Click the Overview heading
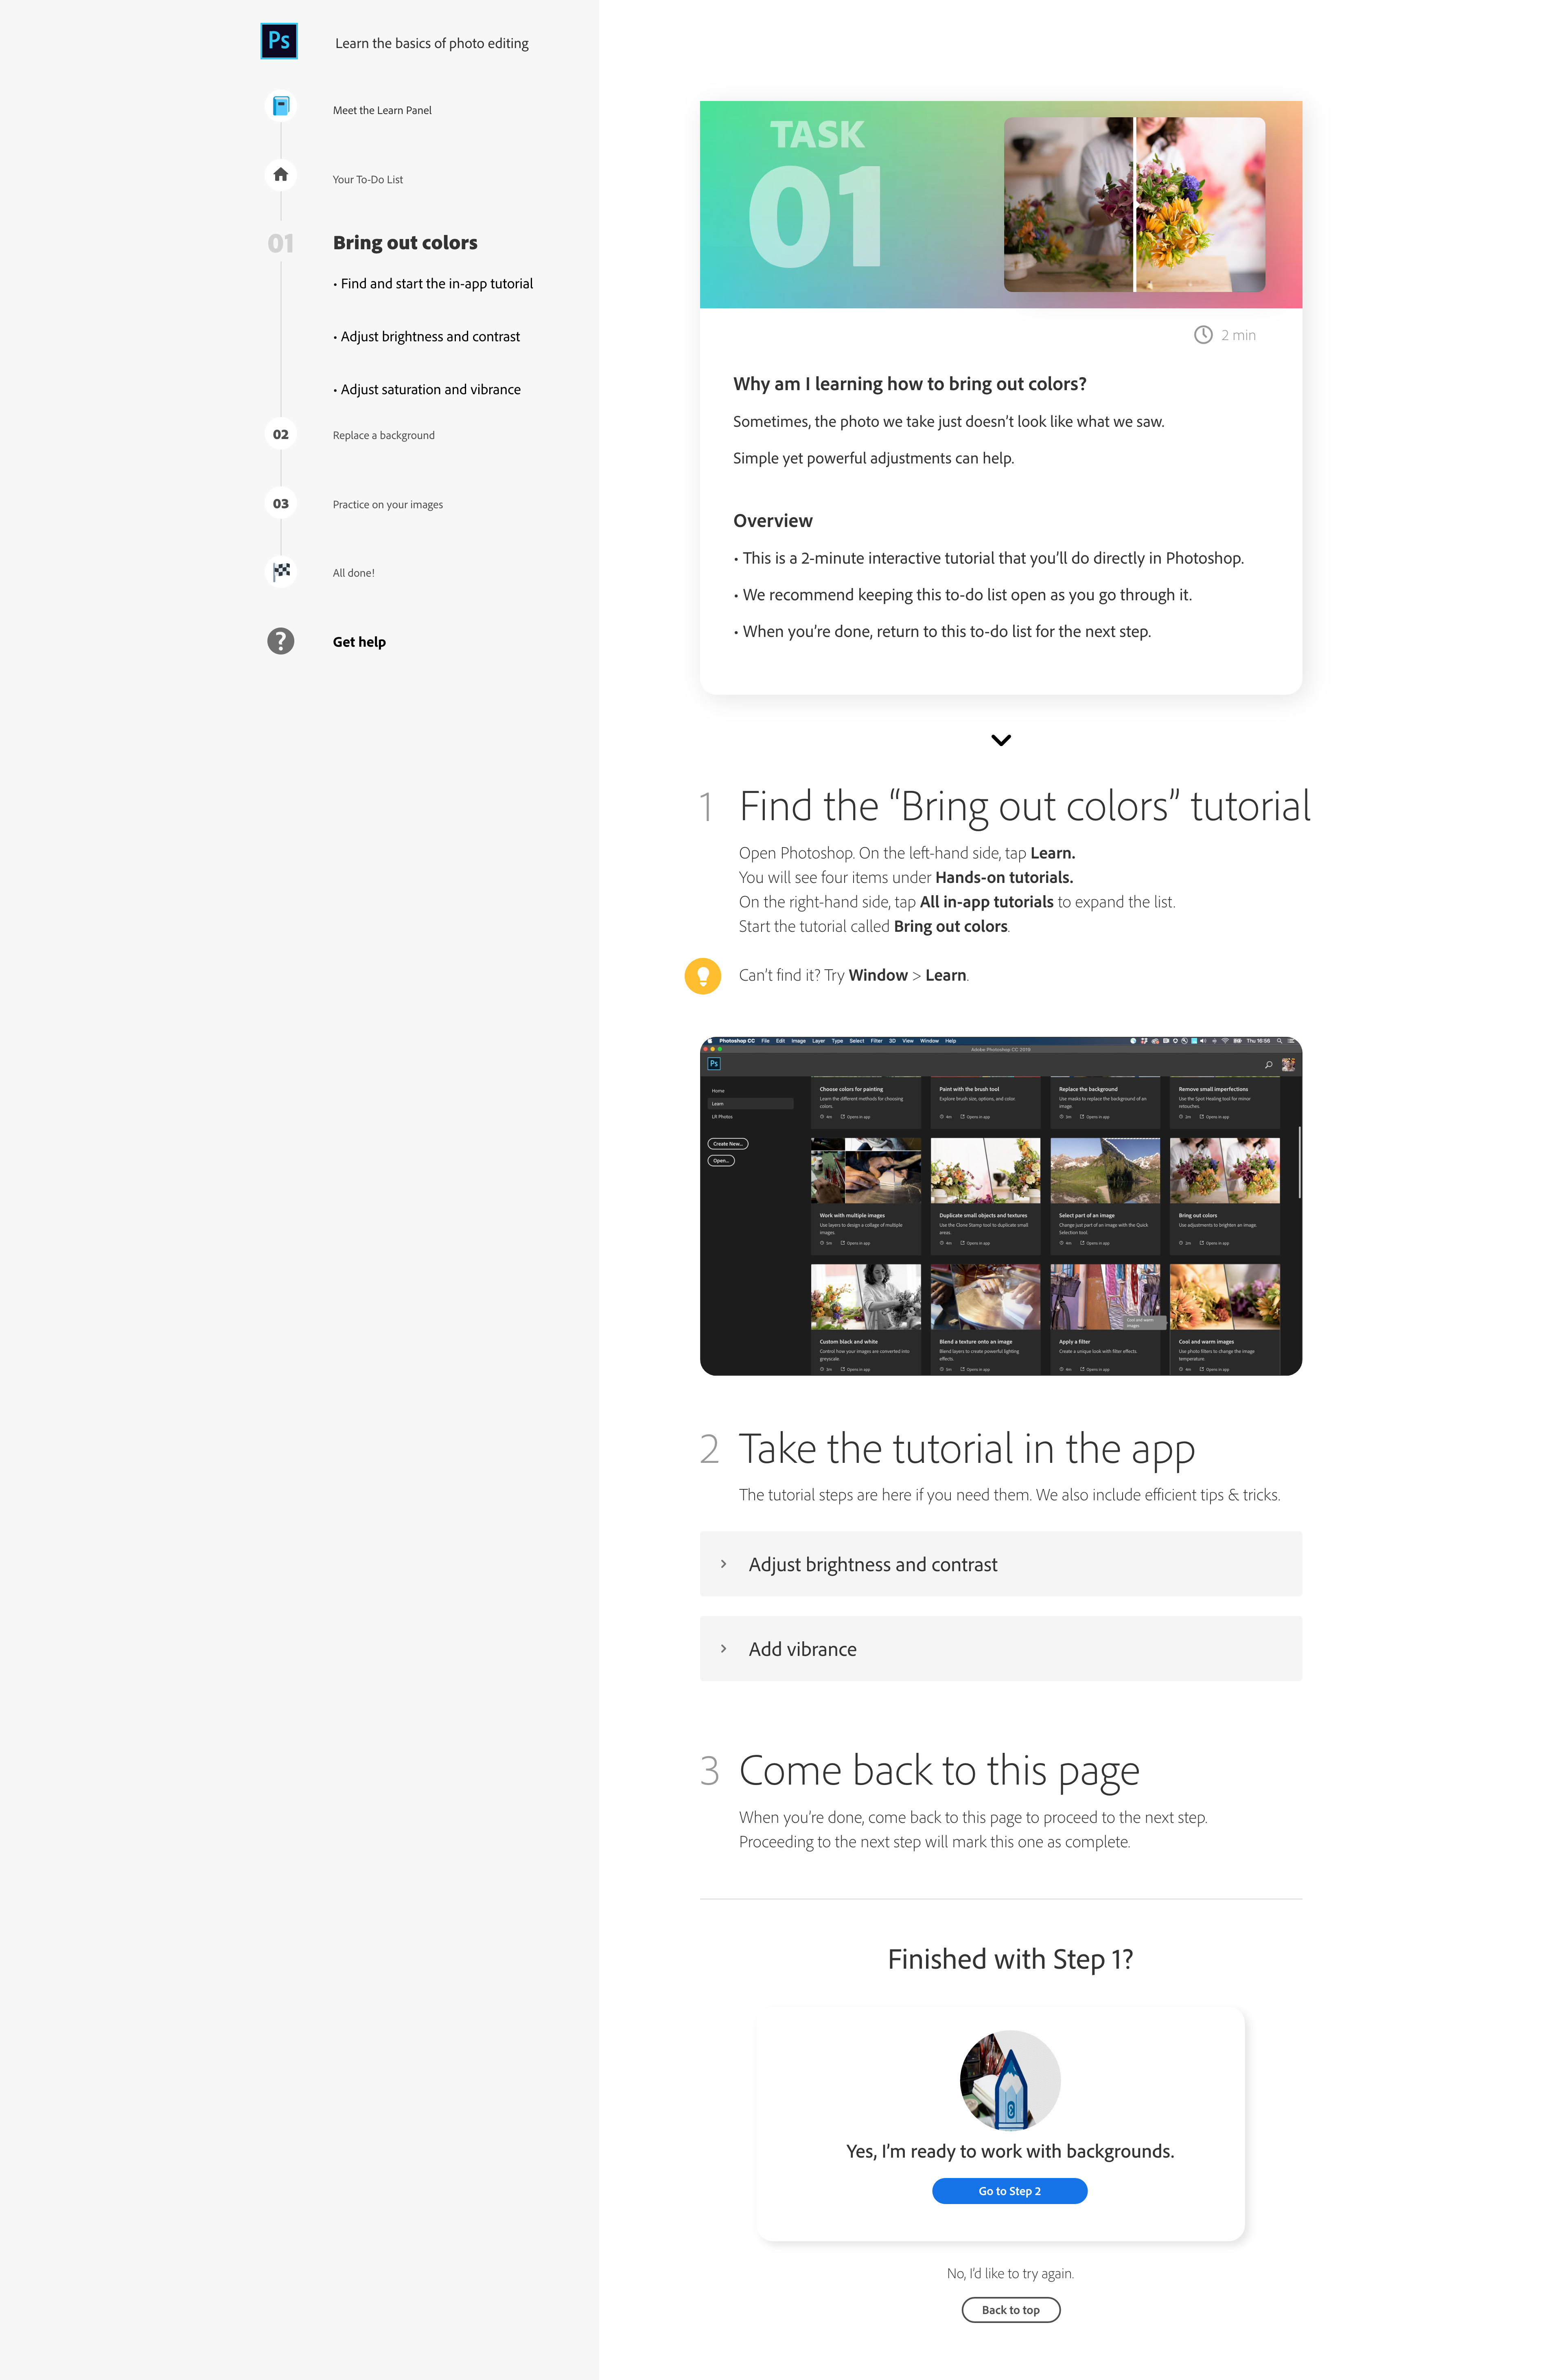The height and width of the screenshot is (2380, 1563). click(x=773, y=521)
